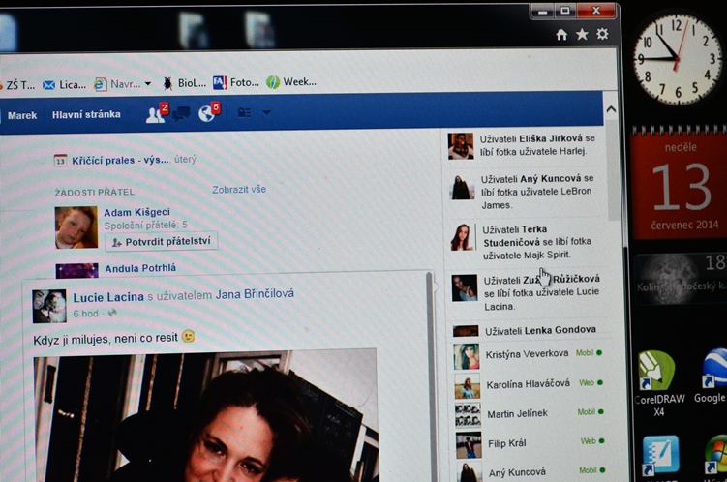Click the calendar gadget showing neděle 13
727x482 pixels.
click(x=680, y=183)
